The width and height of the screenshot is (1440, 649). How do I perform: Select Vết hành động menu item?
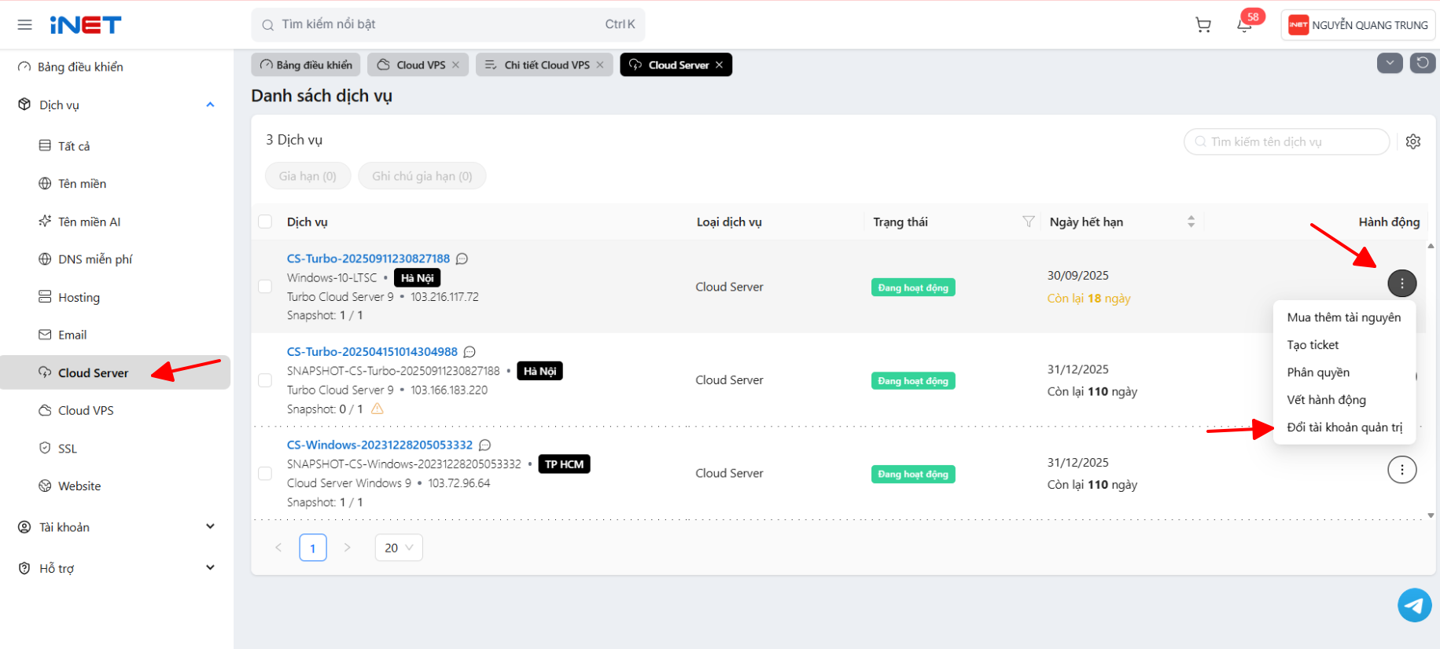coord(1344,400)
